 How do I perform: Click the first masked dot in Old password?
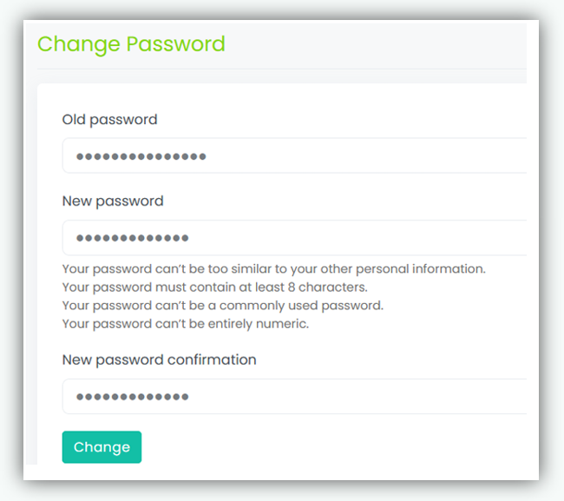click(x=80, y=156)
